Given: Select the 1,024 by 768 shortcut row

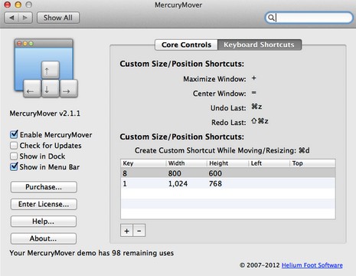Looking at the screenshot, I should tap(228, 183).
